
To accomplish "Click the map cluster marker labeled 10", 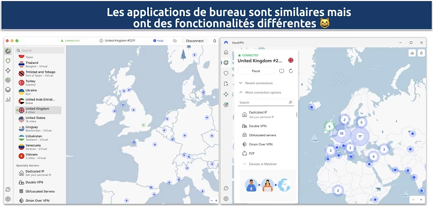I will pos(342,134).
